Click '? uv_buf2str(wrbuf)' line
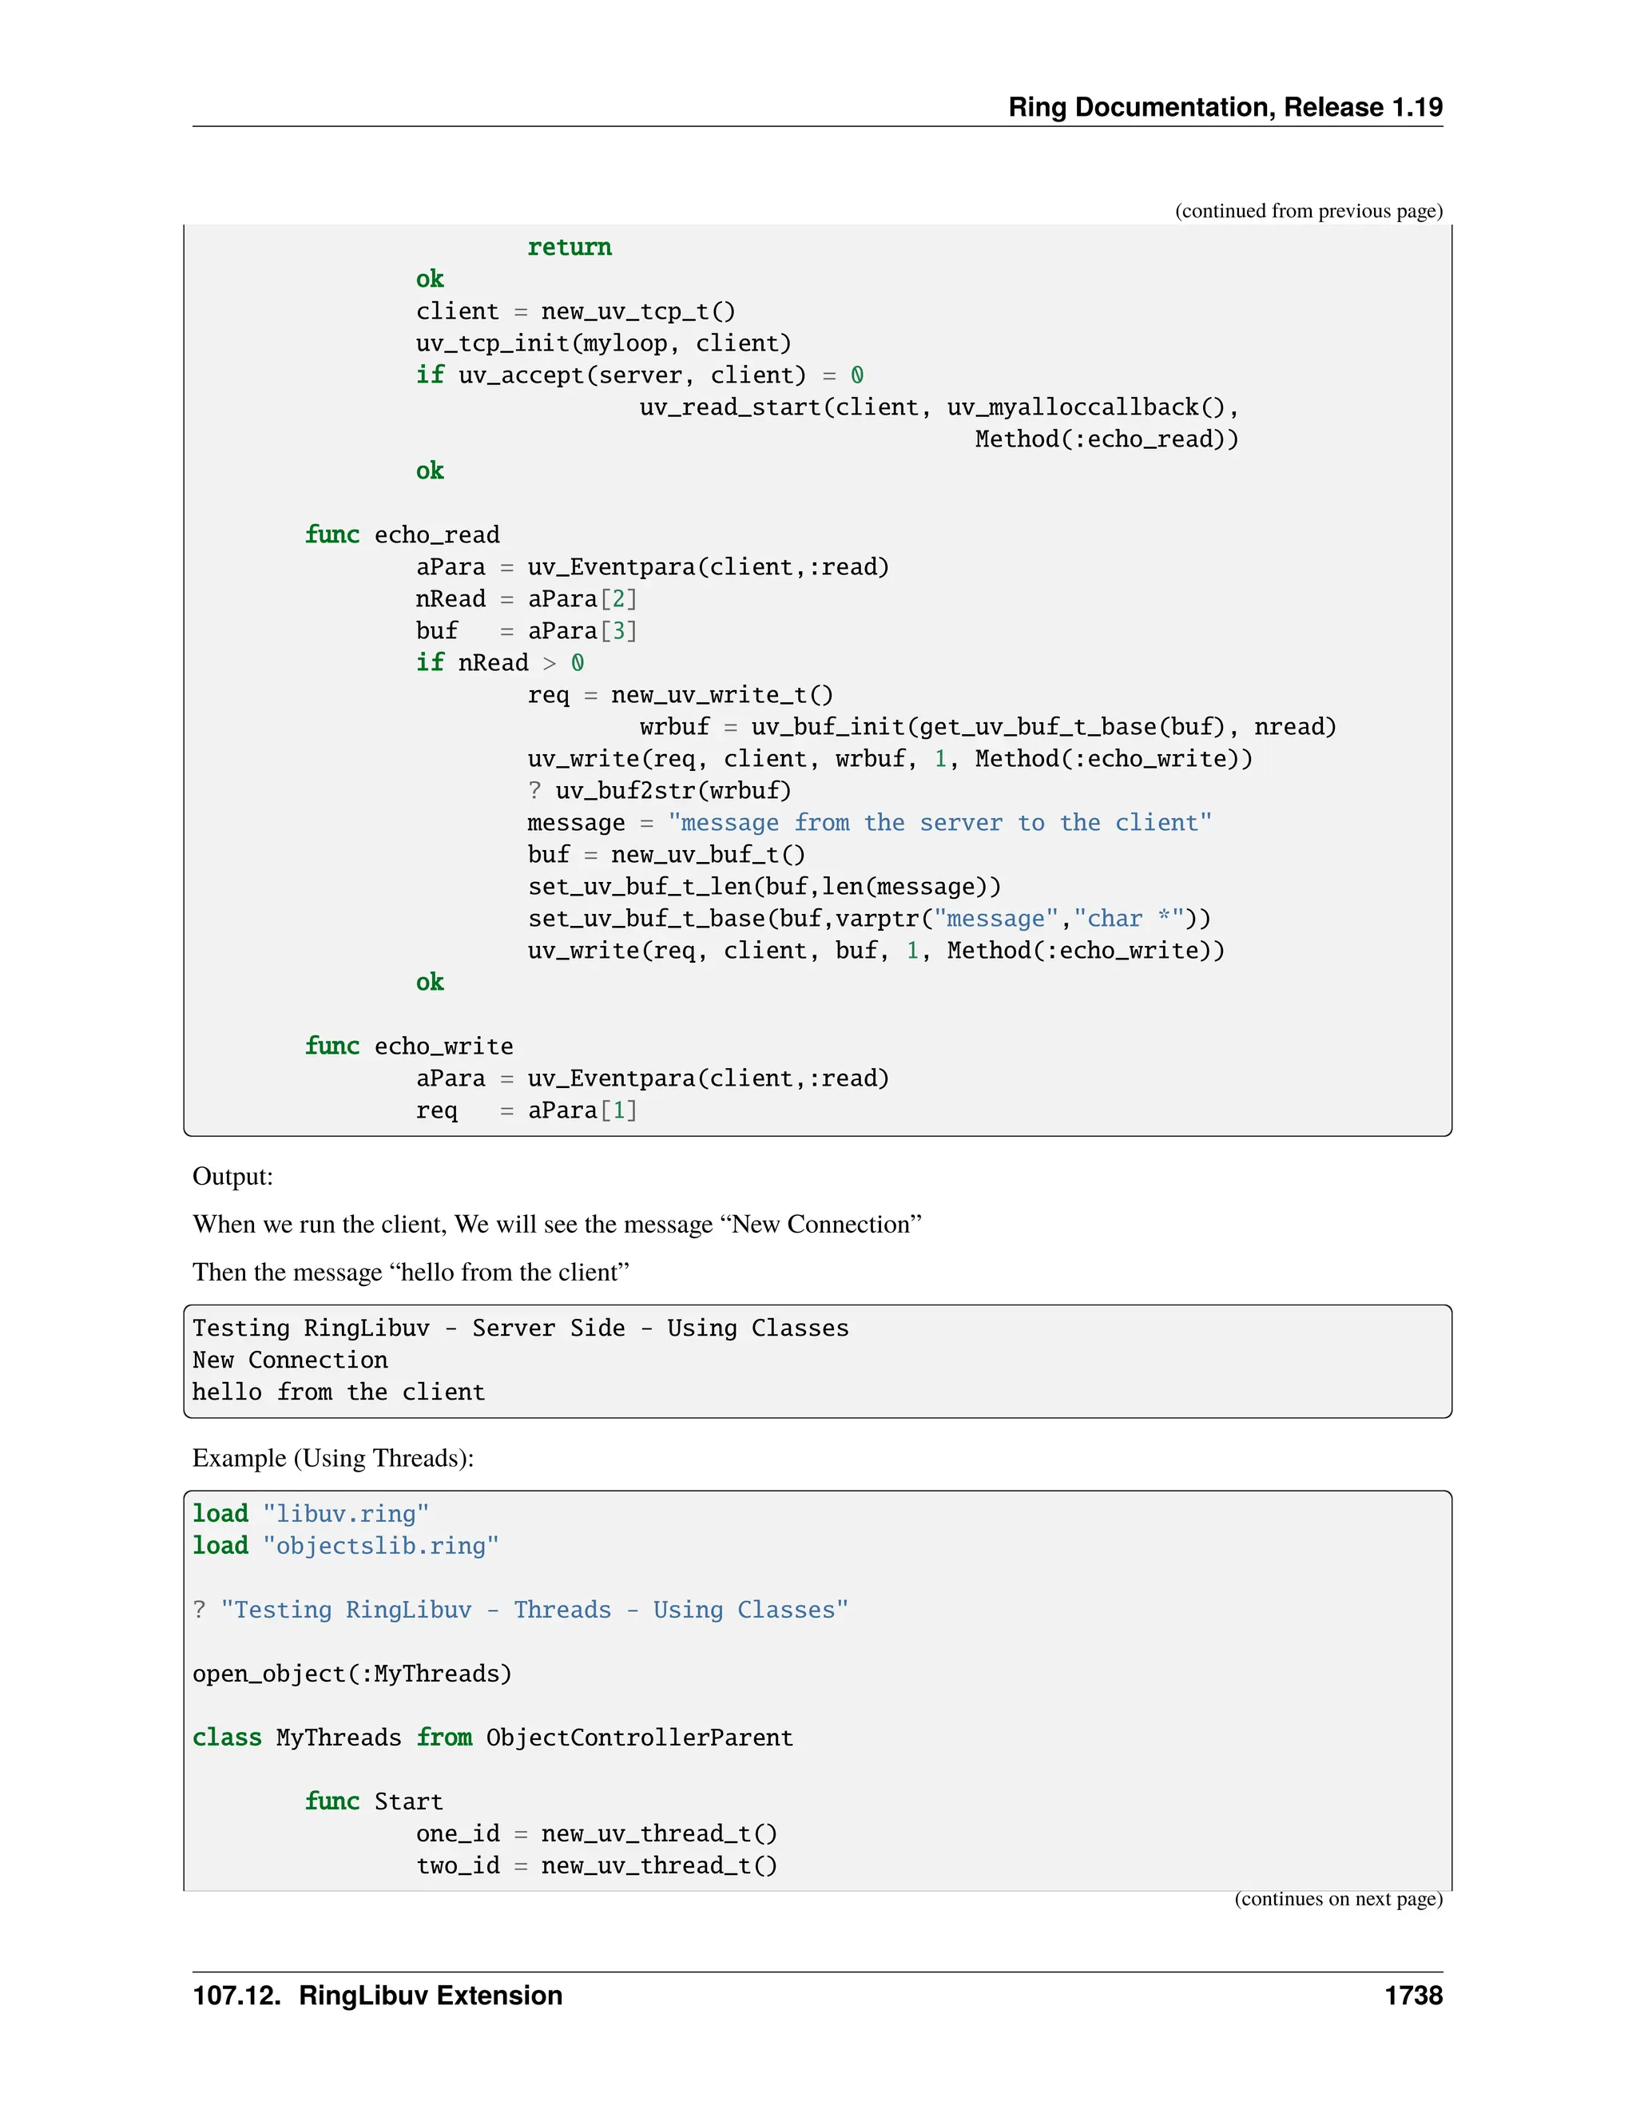1636x2117 pixels. tap(659, 791)
